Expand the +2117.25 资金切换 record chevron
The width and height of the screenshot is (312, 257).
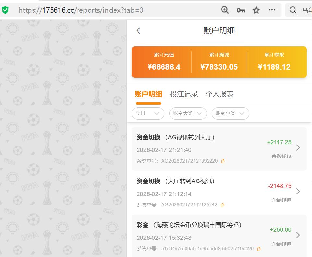tap(298, 147)
